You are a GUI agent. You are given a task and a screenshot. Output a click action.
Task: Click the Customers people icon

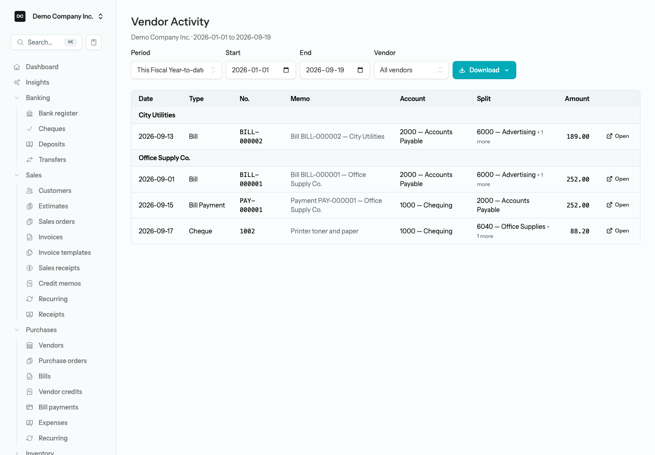[x=30, y=191]
